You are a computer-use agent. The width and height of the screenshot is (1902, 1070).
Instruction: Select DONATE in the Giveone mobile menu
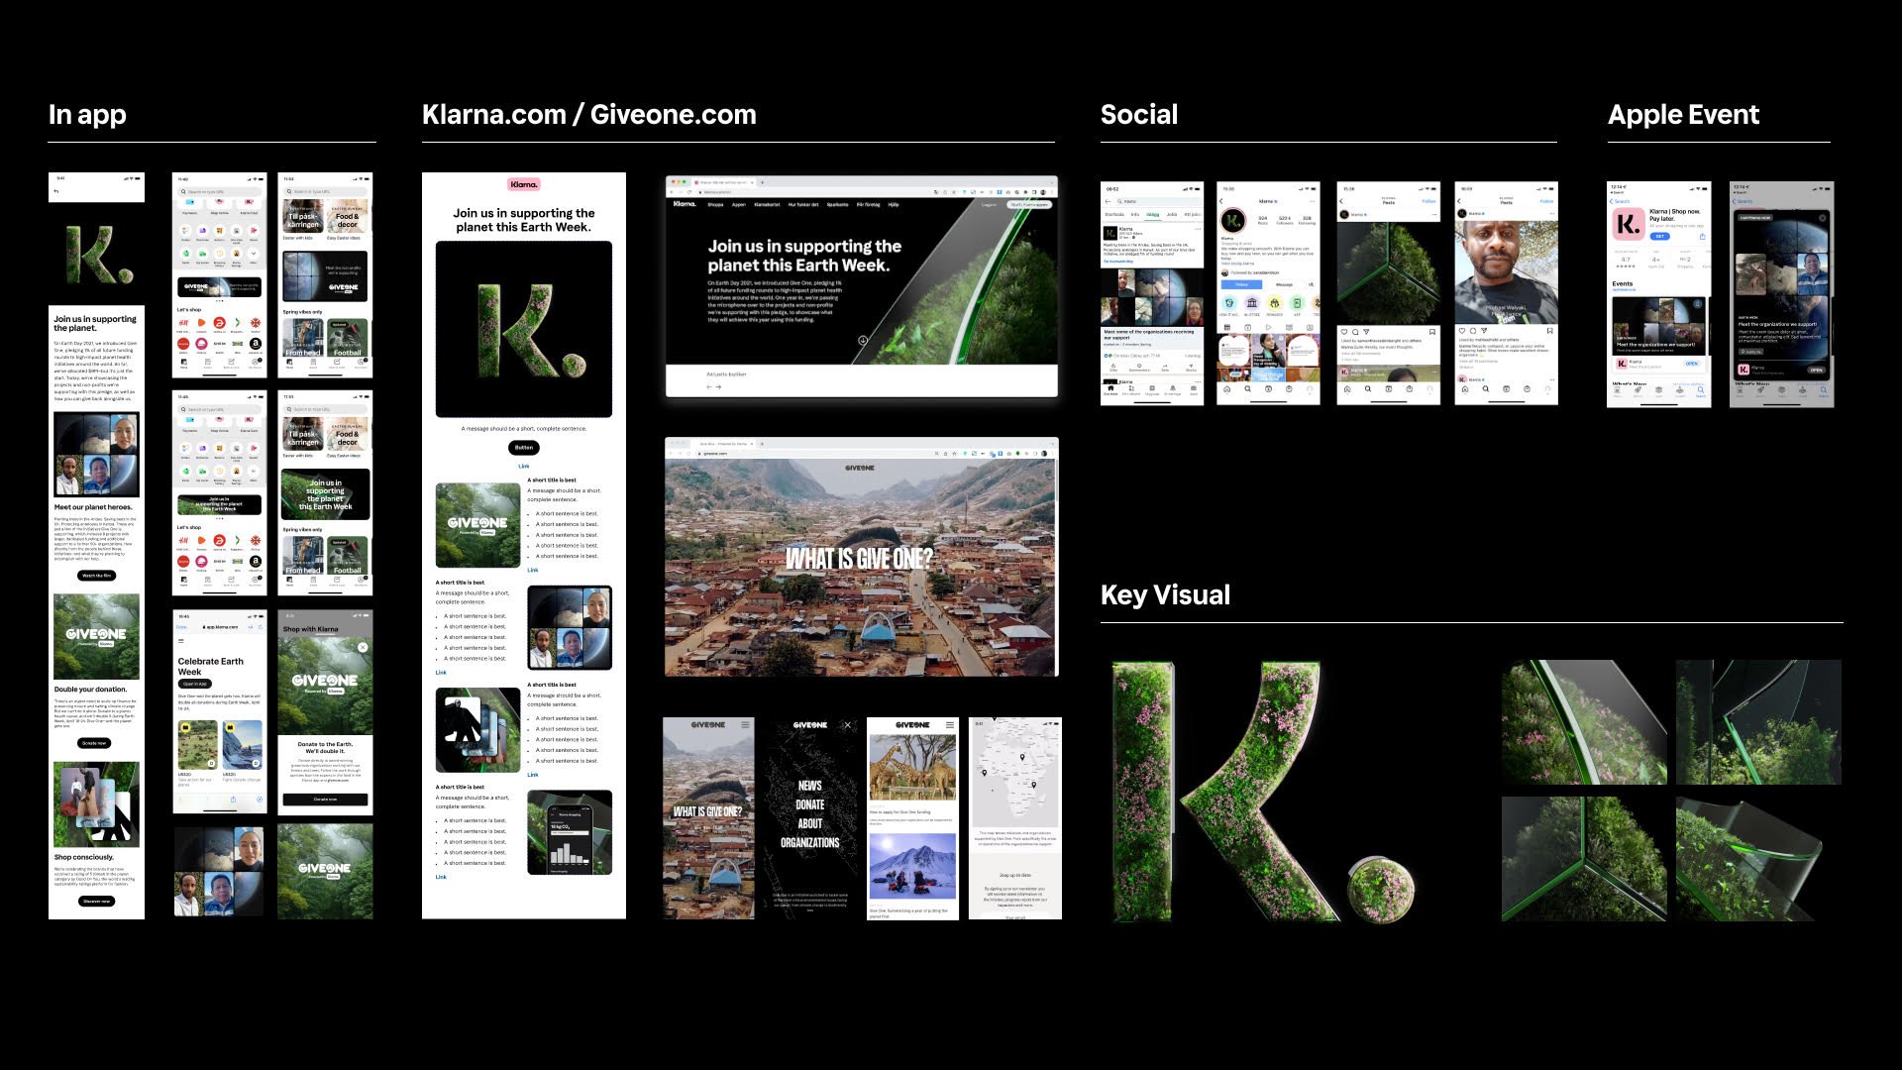(x=810, y=804)
